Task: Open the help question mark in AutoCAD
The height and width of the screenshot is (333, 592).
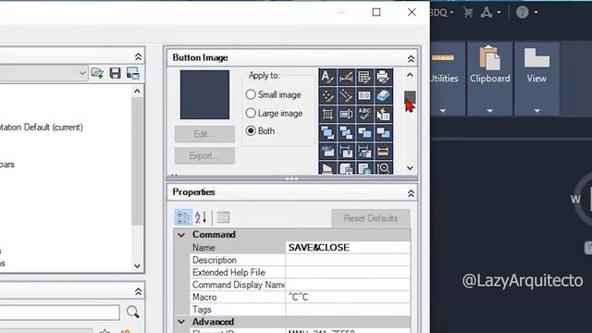Action: point(522,12)
